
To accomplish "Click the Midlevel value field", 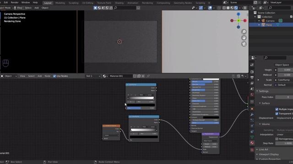I will point(285,75).
